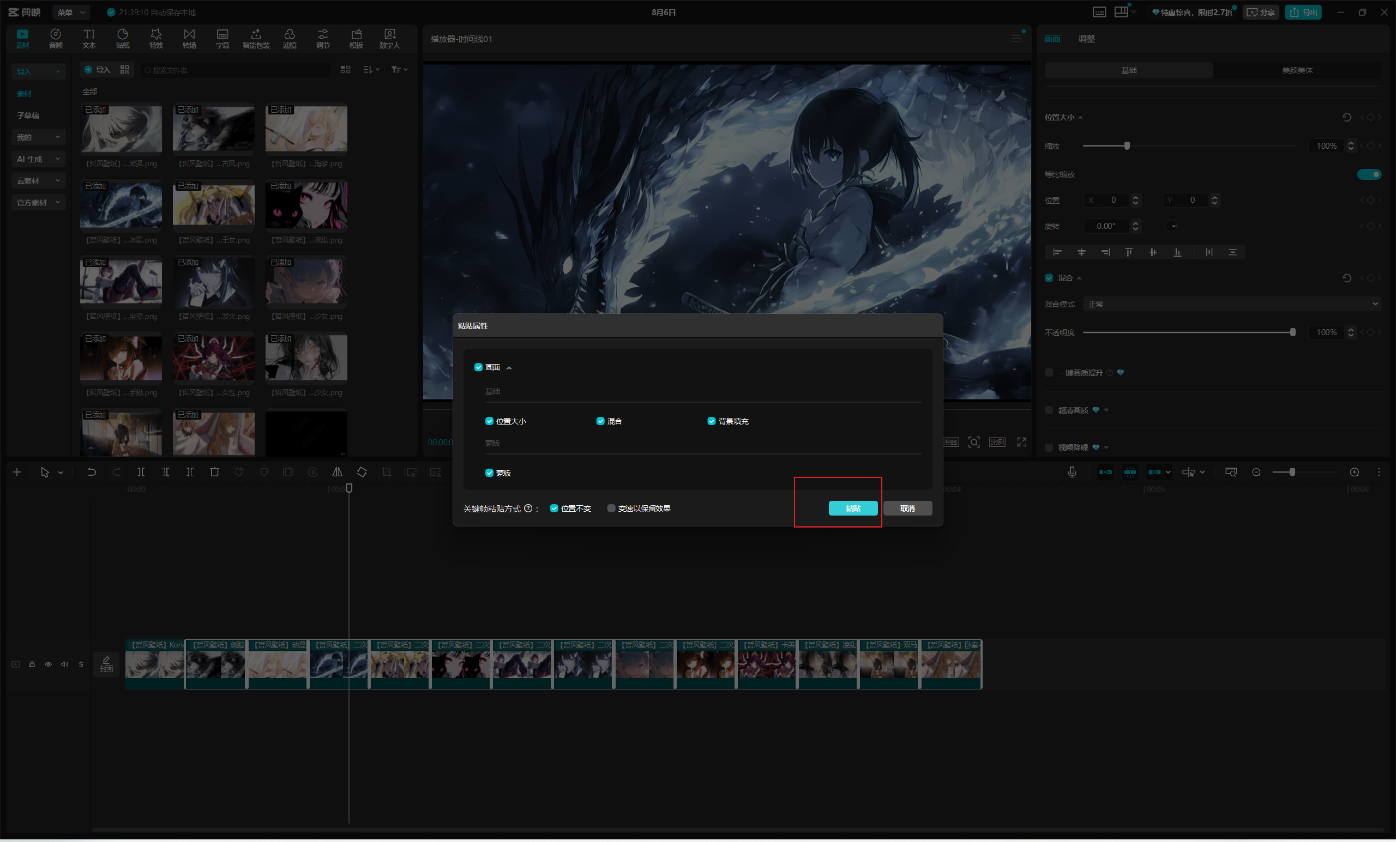The width and height of the screenshot is (1396, 842).
Task: Click the 导出 export button
Action: [x=1303, y=12]
